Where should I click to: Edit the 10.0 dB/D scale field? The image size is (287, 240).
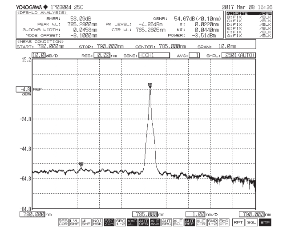(39, 55)
